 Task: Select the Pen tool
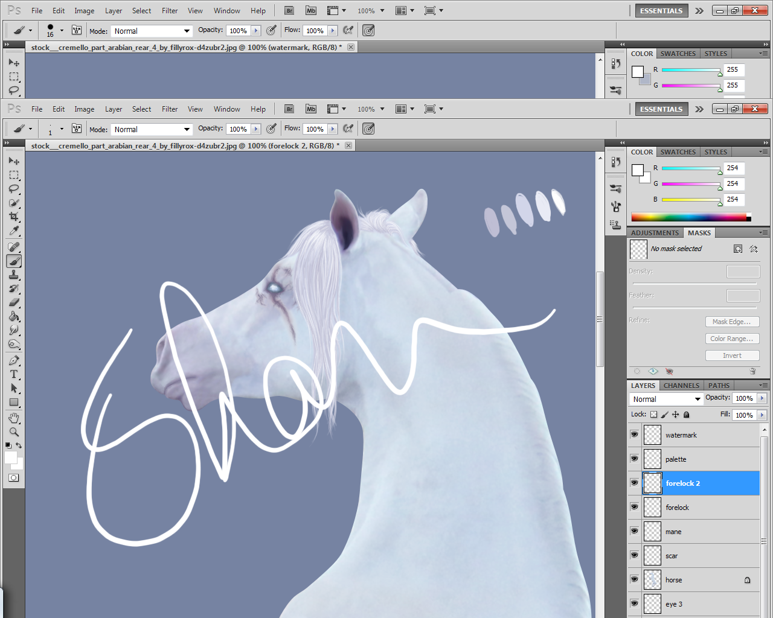14,360
